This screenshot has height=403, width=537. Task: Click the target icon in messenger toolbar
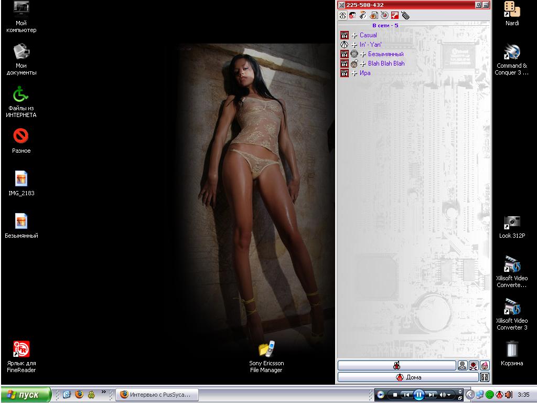(384, 16)
